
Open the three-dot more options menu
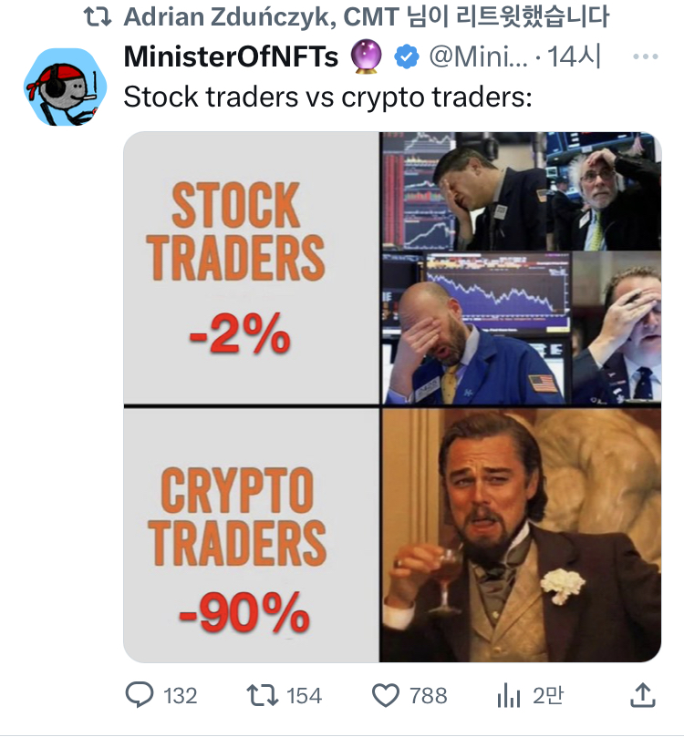point(645,56)
